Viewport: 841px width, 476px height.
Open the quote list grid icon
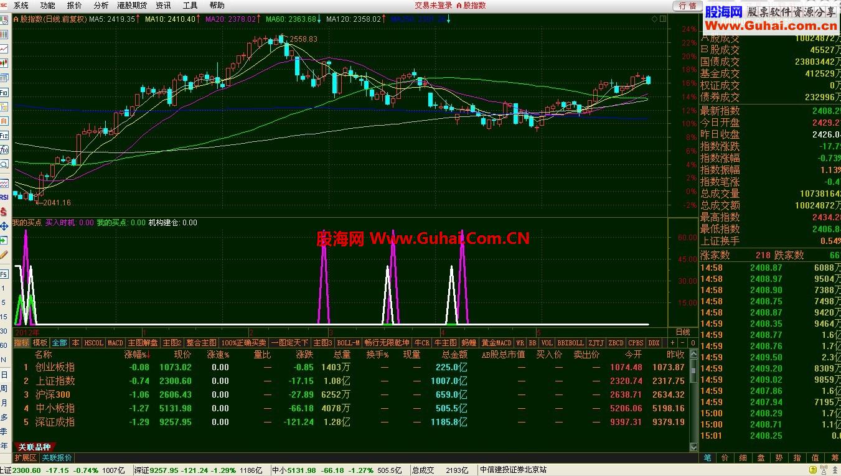(x=4, y=34)
